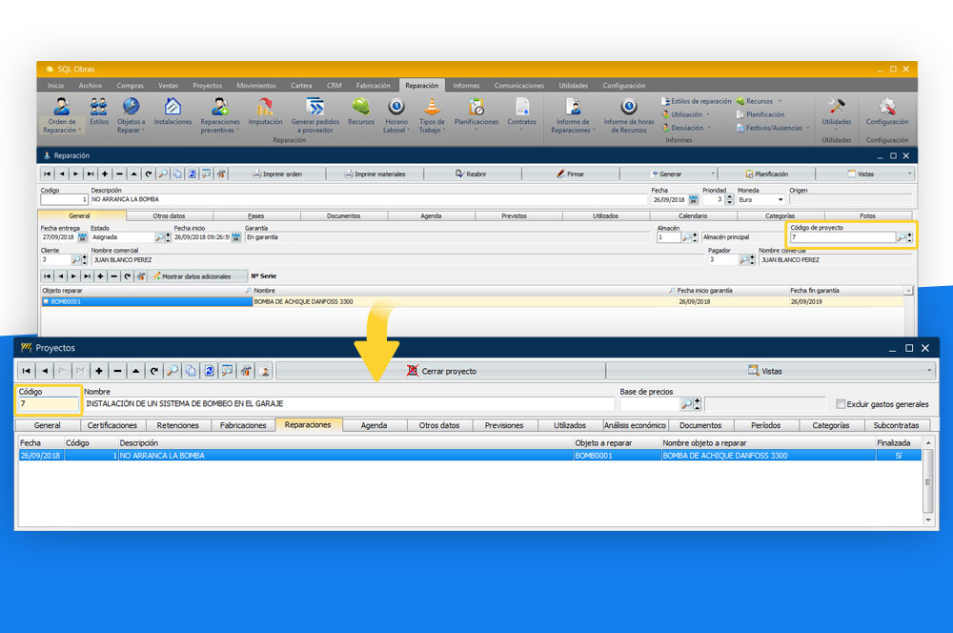Open Instalaciones from the ribbon

[x=172, y=107]
